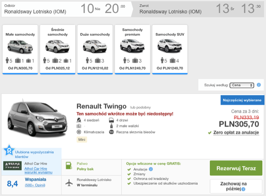Viewport: 266px width, 196px height.
Task: Click the Od PLN1216,82 price text
Action: pos(95,68)
